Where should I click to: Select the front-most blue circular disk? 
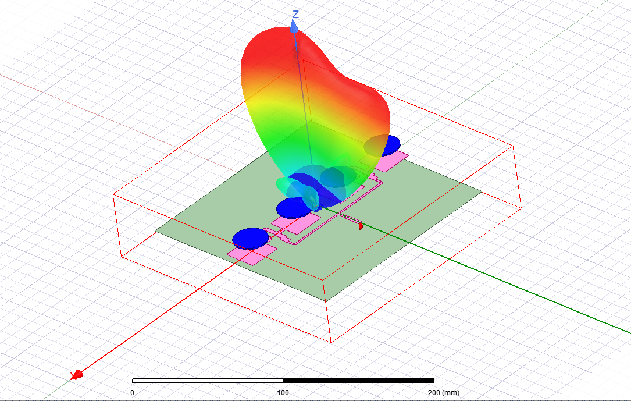pyautogui.click(x=250, y=238)
